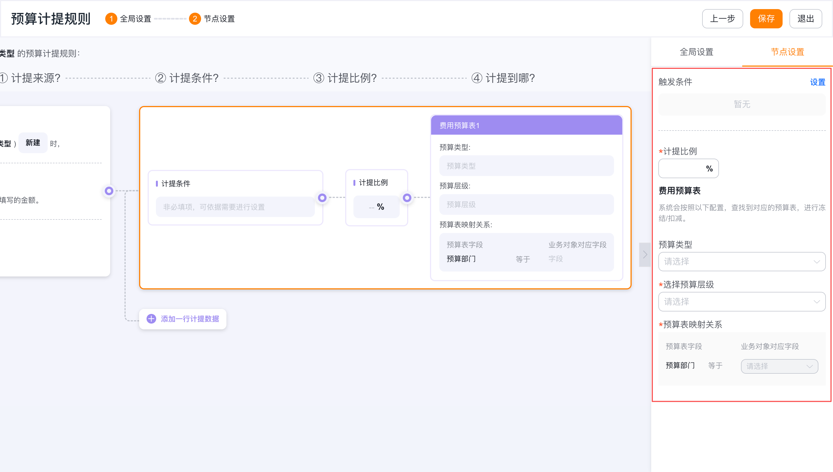Click the connector dot right of 计提条件 card
Screen dimensions: 833x472
322,197
